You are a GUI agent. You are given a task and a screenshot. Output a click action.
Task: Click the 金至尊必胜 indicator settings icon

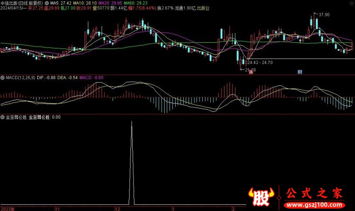click(3, 117)
